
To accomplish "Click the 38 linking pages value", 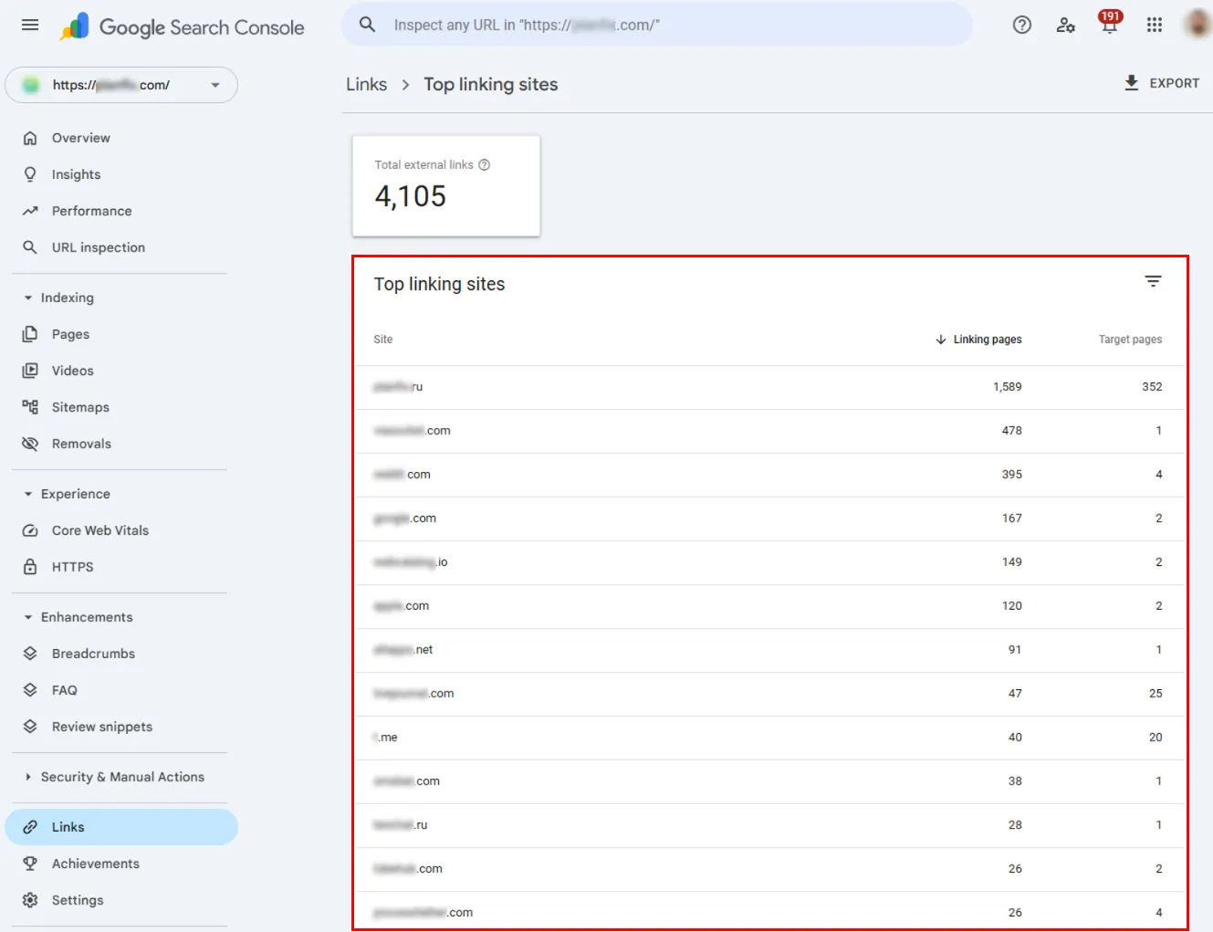I will (x=1015, y=781).
